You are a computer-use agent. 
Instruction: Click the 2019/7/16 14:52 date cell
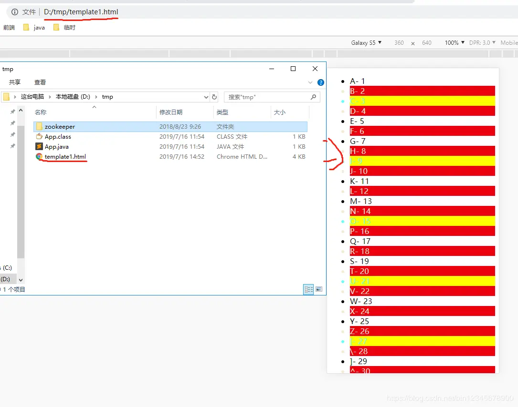pos(182,157)
